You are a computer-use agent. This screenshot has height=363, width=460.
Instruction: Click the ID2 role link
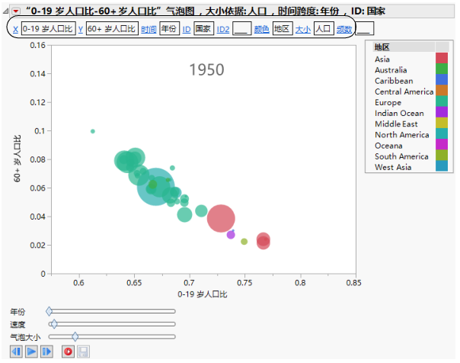[223, 29]
